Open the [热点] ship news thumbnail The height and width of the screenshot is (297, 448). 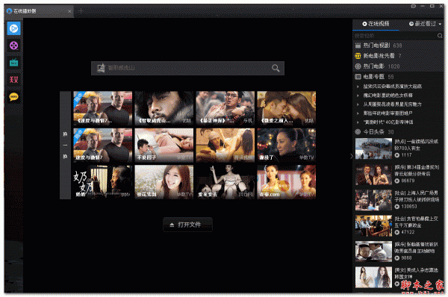[373, 148]
